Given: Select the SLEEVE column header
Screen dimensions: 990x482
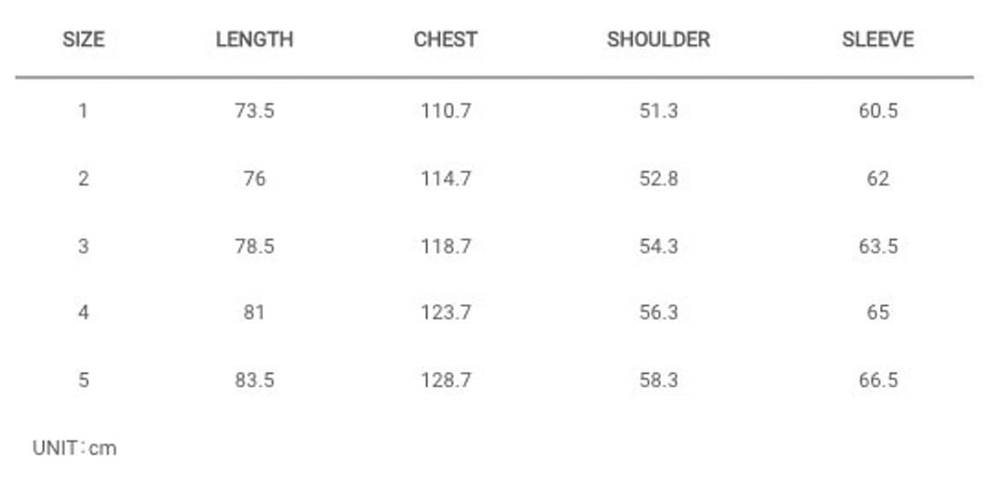Looking at the screenshot, I should (x=877, y=40).
